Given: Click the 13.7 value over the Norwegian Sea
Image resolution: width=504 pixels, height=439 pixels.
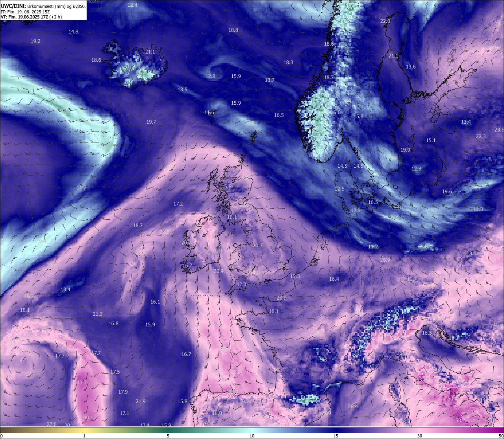Looking at the screenshot, I should point(269,80).
